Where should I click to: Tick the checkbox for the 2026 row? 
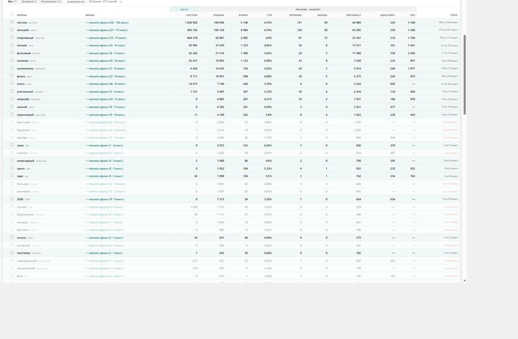[x=12, y=199]
